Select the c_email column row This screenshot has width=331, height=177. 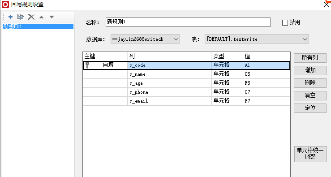[186, 101]
